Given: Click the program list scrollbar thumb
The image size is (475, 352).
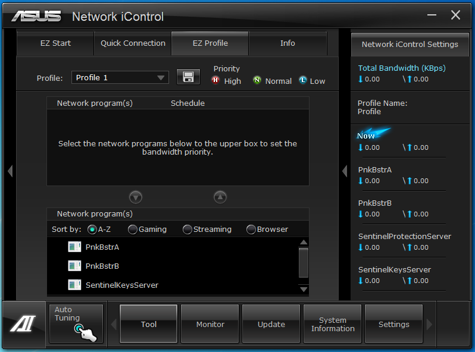Looking at the screenshot, I should (x=303, y=263).
